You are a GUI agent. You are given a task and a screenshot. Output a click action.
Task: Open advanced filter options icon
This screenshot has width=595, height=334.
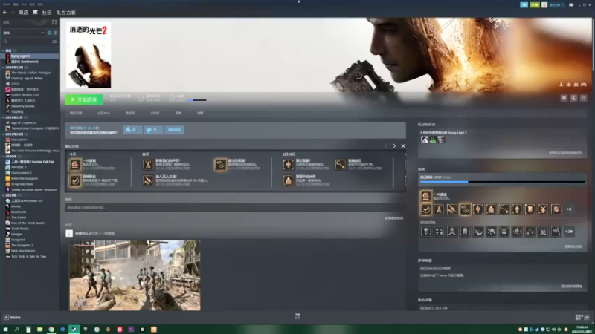tap(54, 42)
